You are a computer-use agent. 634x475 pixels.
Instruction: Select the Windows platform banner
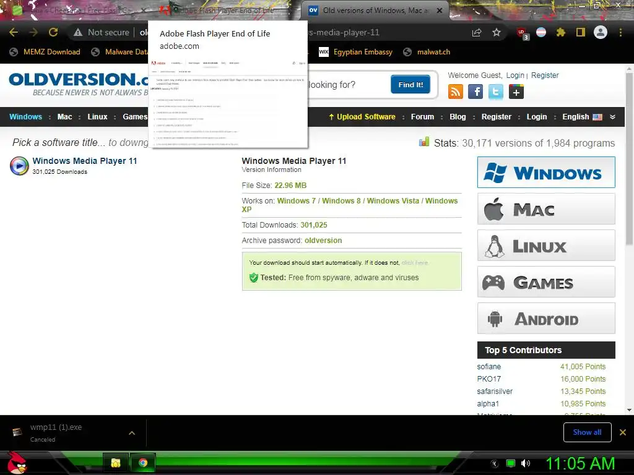click(x=546, y=173)
